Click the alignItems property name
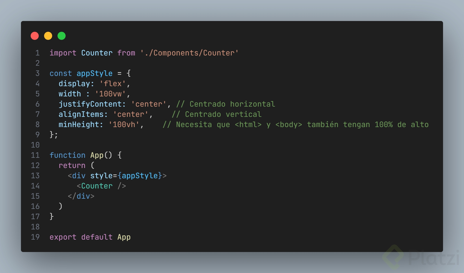The height and width of the screenshot is (273, 464). (81, 114)
